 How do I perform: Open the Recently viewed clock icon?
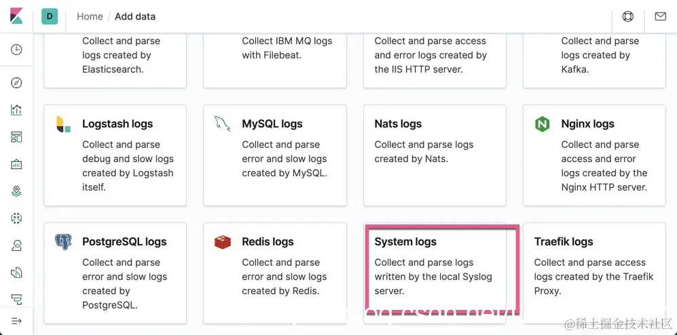pos(16,50)
